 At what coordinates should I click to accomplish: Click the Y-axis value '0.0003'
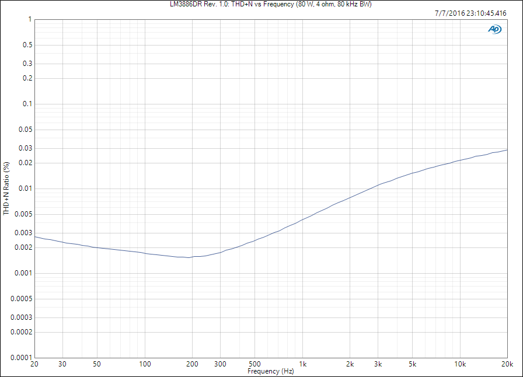[x=22, y=317]
